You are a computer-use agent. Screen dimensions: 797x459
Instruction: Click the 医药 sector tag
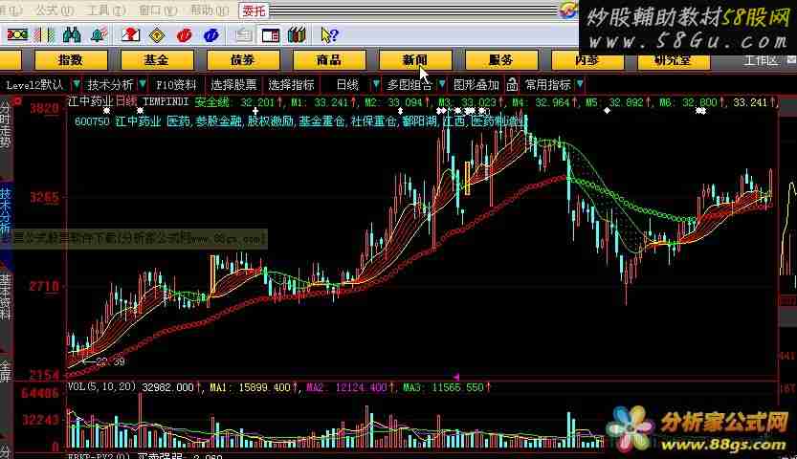[x=178, y=121]
